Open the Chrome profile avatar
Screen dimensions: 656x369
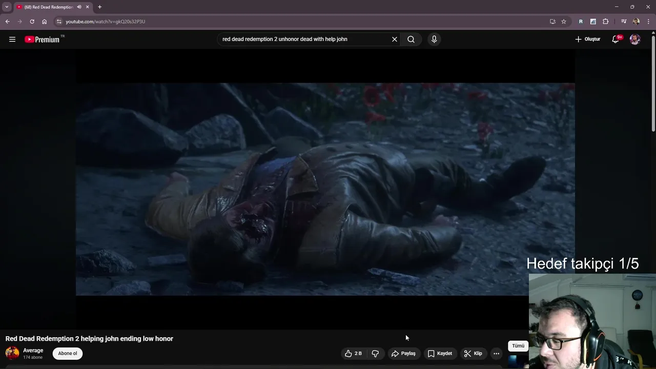click(x=636, y=22)
